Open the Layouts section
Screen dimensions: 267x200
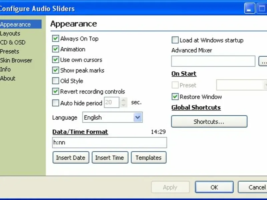10,33
